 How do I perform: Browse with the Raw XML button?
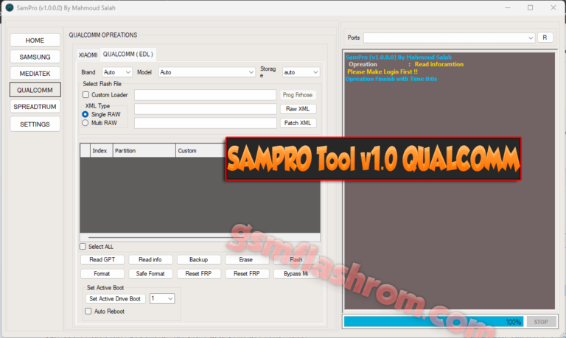coord(298,109)
